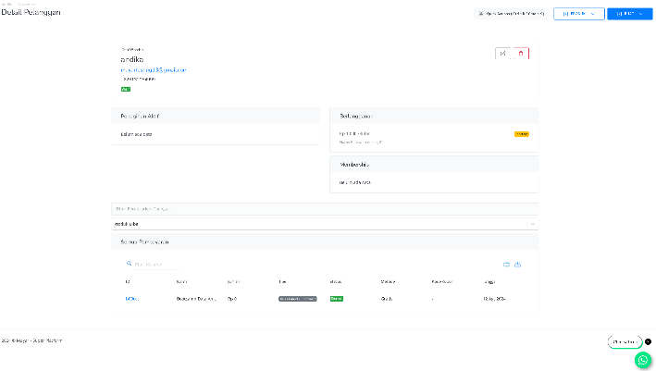Screen dimensions: 656x371
Task: Click the "Tanggal" column header
Action: tap(489, 282)
